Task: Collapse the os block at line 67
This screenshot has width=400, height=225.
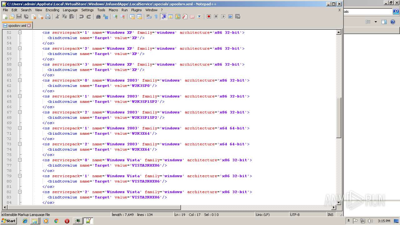Action: click(20, 112)
